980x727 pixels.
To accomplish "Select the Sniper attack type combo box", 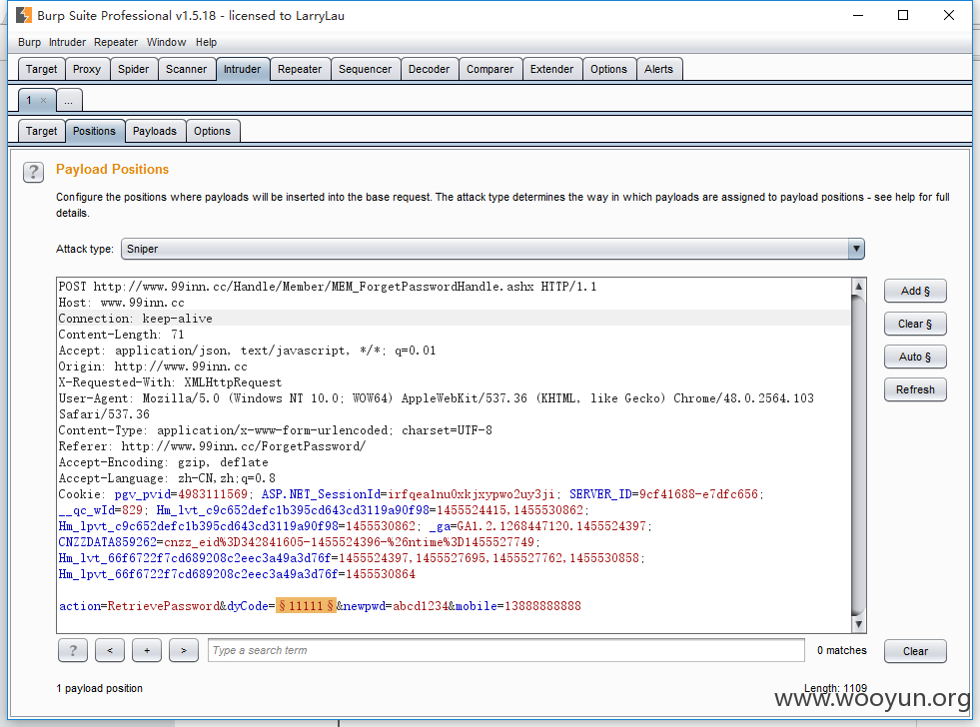I will point(492,249).
